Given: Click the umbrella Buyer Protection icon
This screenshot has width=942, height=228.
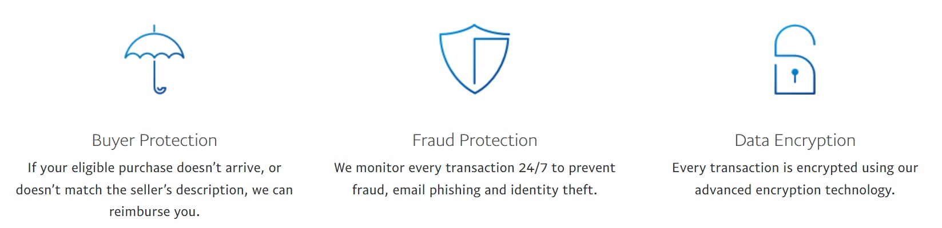Looking at the screenshot, I should coord(154,59).
